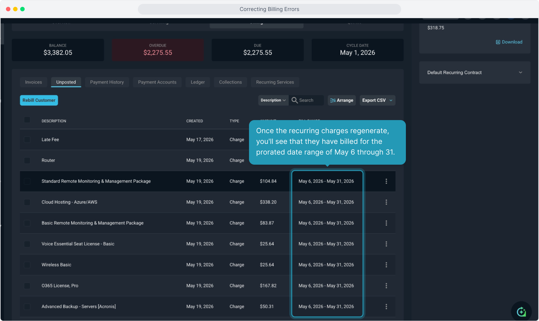The width and height of the screenshot is (539, 321).
Task: Select the Standard Remote Monitoring row checkbox
Action: tap(27, 181)
